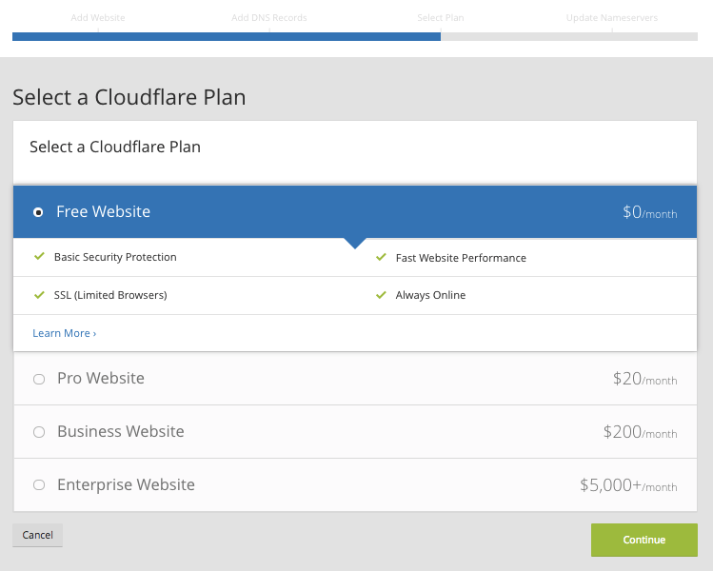Click the Business Website plan name
Image resolution: width=713 pixels, height=571 pixels.
(121, 431)
